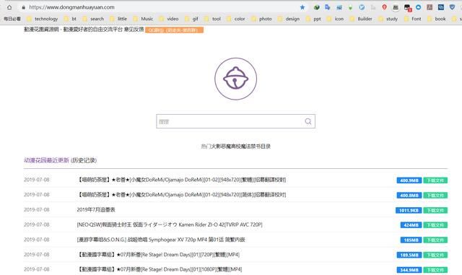The width and height of the screenshot is (462, 275).
Task: Download the 189.5MB Re Stage file
Action: tap(435, 255)
